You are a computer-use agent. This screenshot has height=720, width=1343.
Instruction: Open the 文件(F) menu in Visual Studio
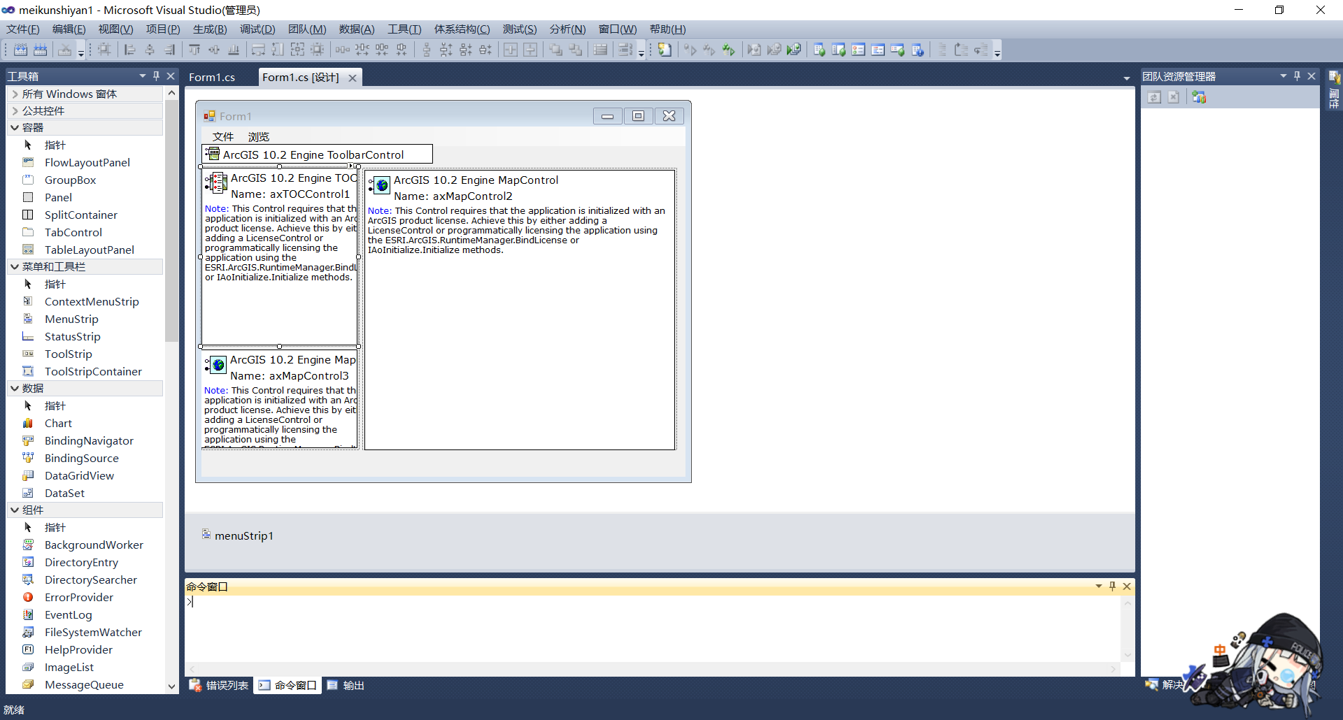click(23, 29)
